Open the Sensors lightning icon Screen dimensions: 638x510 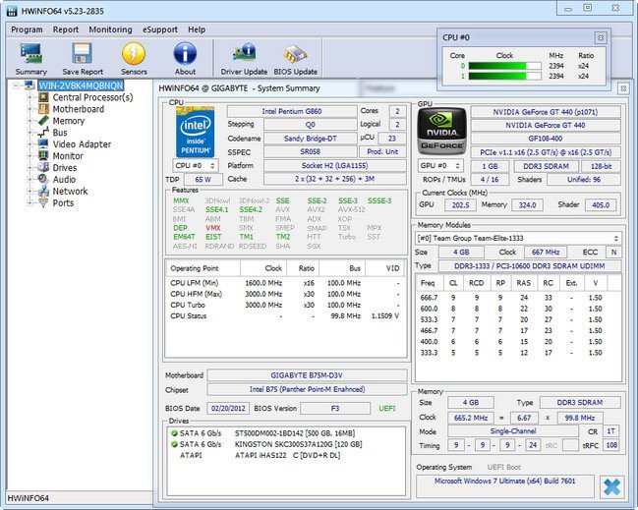click(134, 53)
